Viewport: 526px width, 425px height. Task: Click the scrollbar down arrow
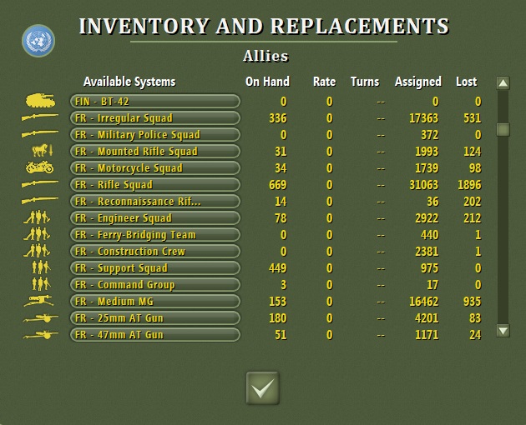click(503, 331)
